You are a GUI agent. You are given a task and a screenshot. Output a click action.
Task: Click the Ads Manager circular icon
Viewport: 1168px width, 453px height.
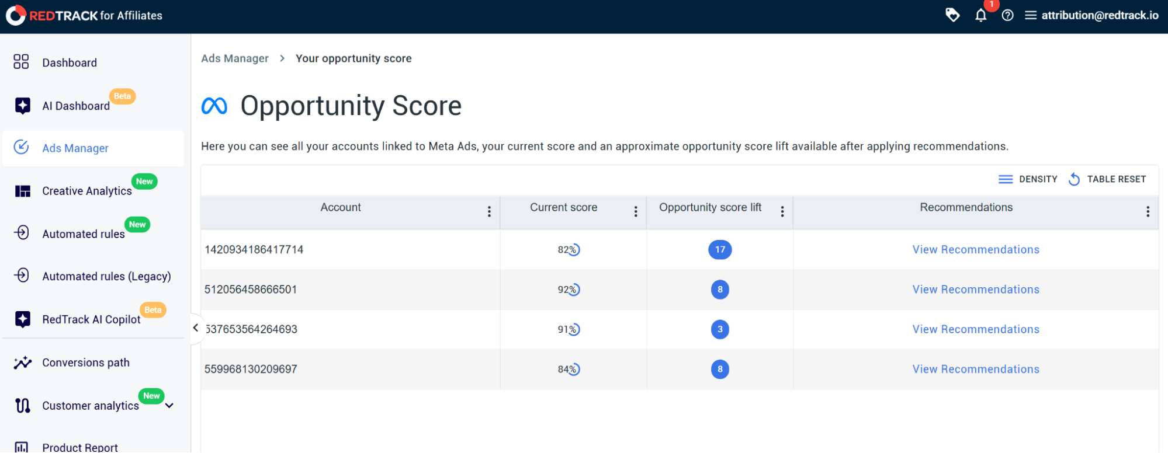point(21,147)
